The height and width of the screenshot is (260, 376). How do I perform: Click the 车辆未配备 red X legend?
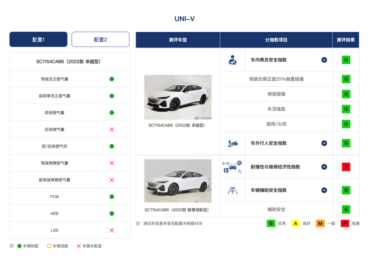click(x=79, y=246)
